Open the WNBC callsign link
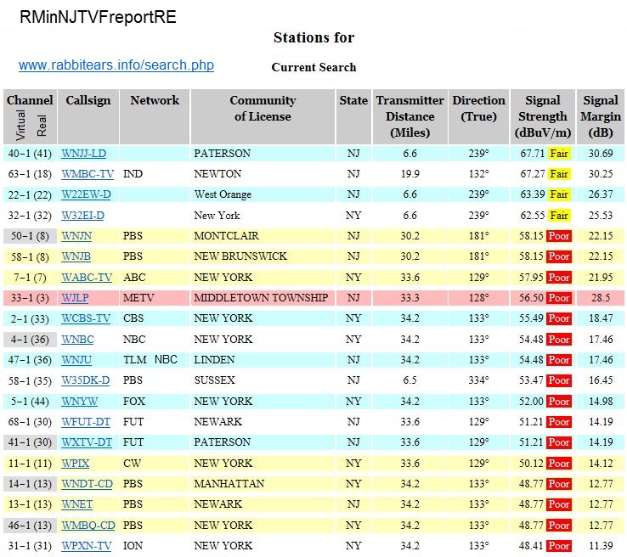This screenshot has height=557, width=627. point(77,340)
